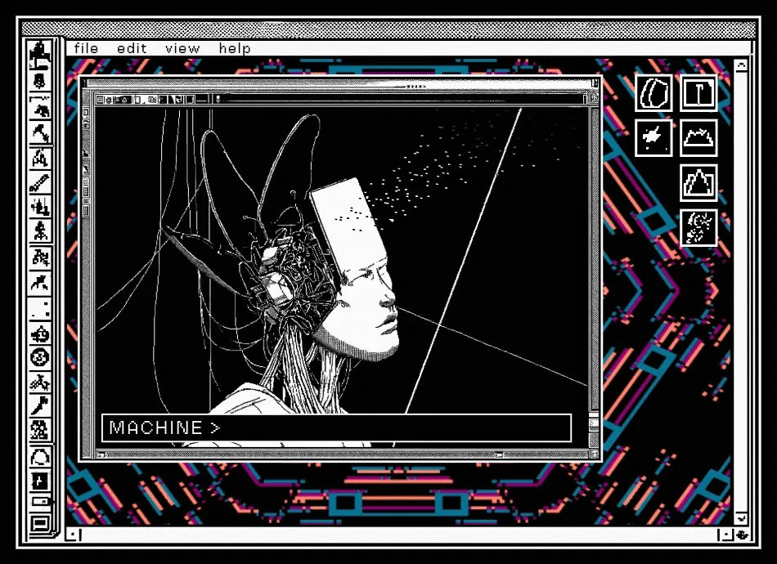Click the MACHINE > prompt input field
The width and height of the screenshot is (777, 564).
coord(336,427)
